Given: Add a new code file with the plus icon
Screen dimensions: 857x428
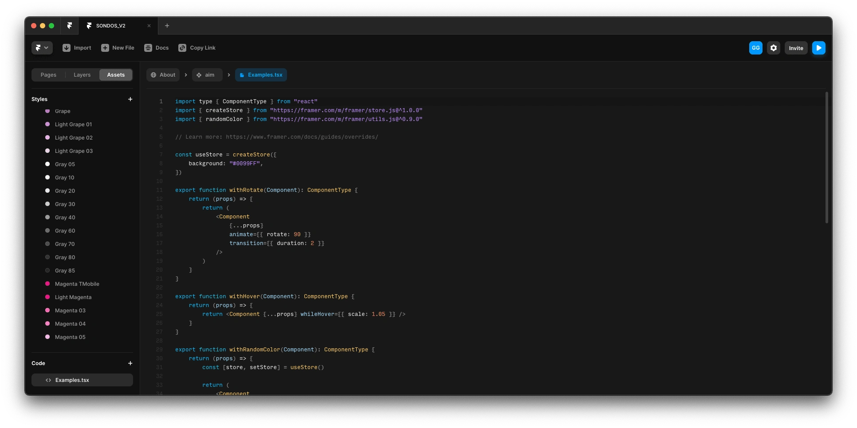Looking at the screenshot, I should coord(130,363).
